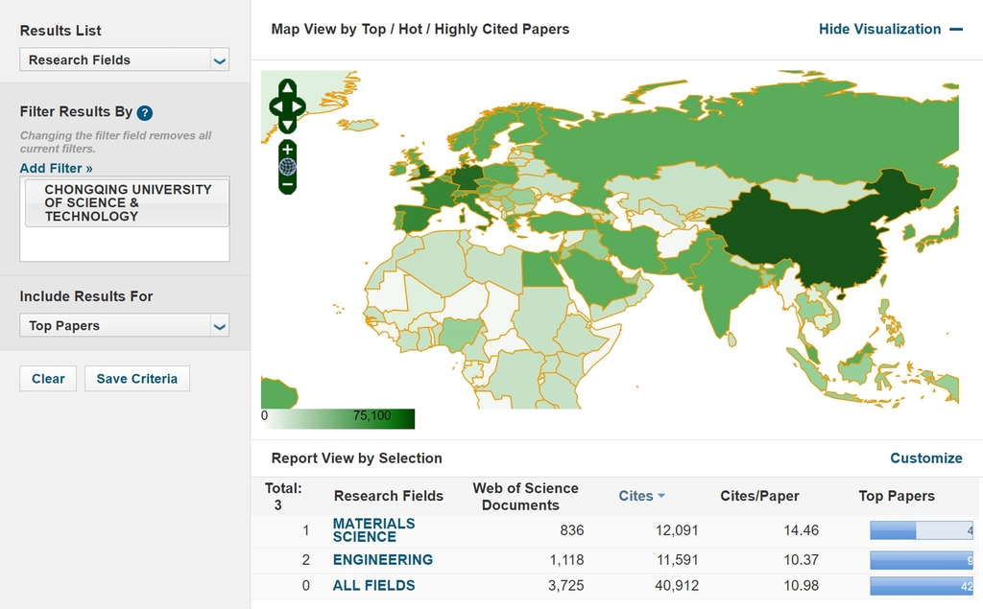Collapse map with Hide Visualization
The height and width of the screenshot is (609, 983).
click(x=890, y=29)
